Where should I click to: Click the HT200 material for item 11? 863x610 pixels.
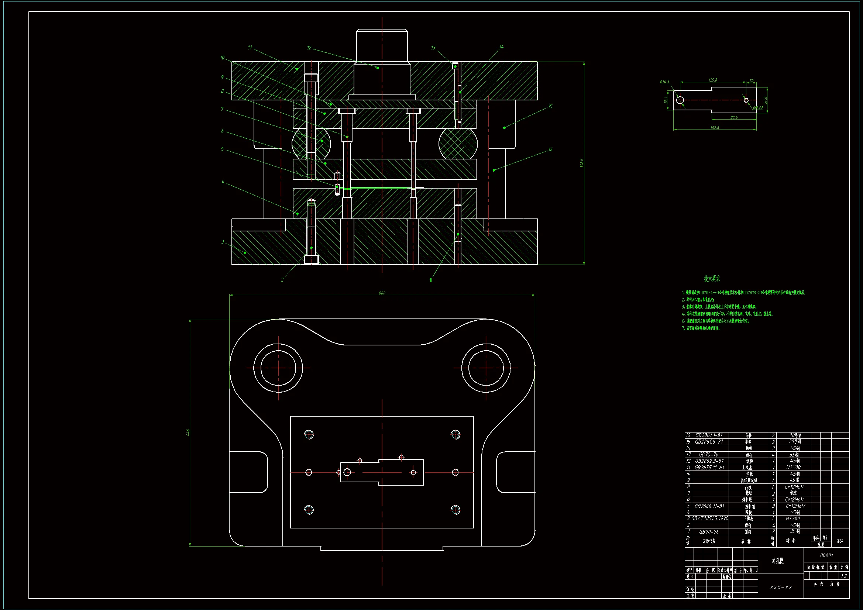tap(793, 467)
